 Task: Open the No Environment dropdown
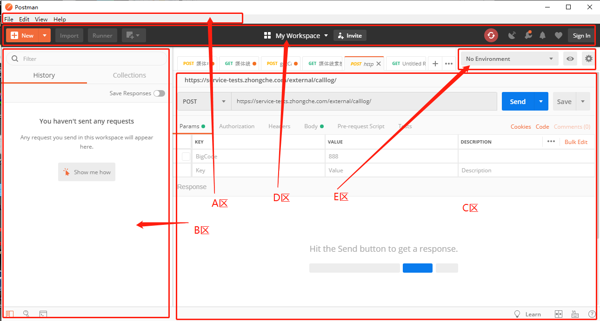[510, 59]
